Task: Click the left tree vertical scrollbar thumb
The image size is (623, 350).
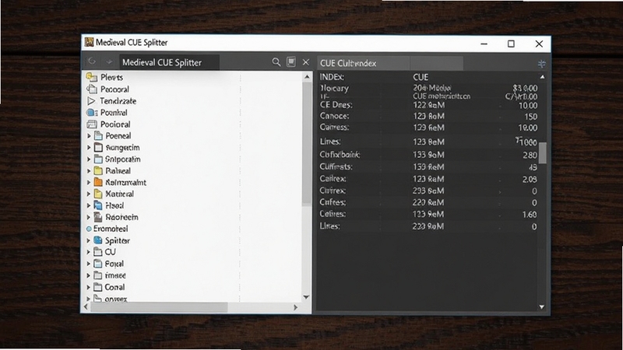Action: pyautogui.click(x=306, y=143)
